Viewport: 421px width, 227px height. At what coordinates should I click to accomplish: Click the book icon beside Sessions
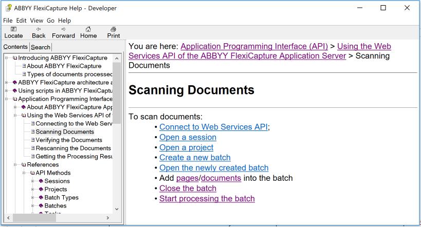[41, 181]
